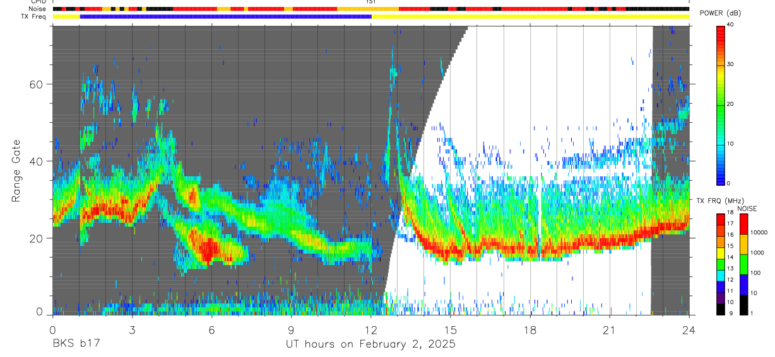Click the 'POWER (dB)' legend title
This screenshot has width=775, height=357.
(x=720, y=13)
